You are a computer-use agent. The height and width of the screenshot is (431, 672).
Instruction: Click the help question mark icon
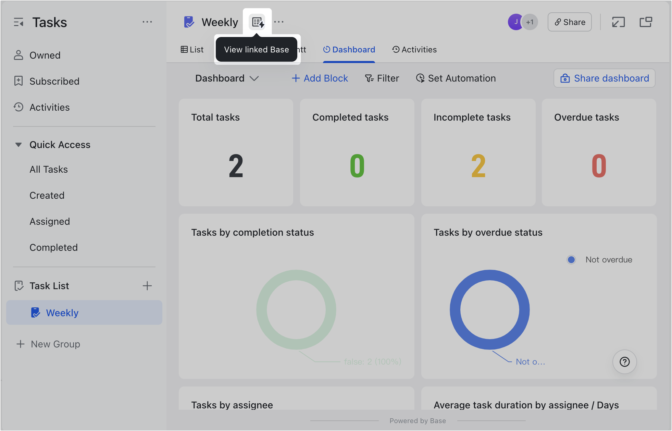(x=624, y=361)
